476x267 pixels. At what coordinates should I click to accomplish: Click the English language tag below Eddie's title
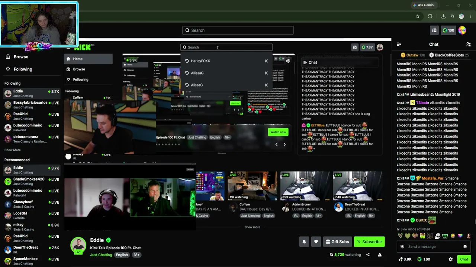click(x=122, y=255)
